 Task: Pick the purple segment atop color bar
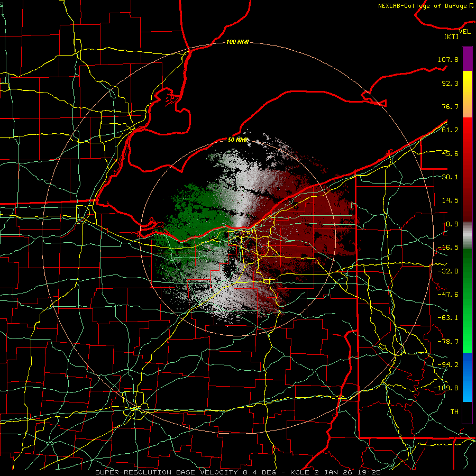[467, 59]
